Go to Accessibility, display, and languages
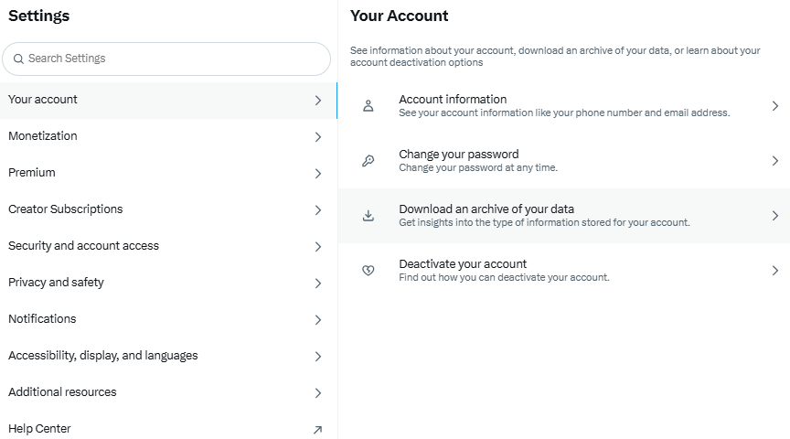790x439 pixels. [102, 356]
